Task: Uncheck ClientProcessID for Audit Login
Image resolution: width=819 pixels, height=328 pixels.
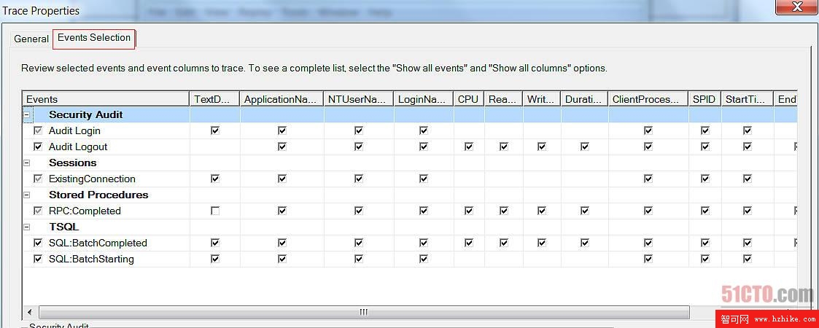Action: point(648,130)
